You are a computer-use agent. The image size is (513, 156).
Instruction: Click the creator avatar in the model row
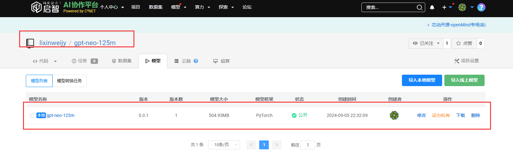point(394,115)
